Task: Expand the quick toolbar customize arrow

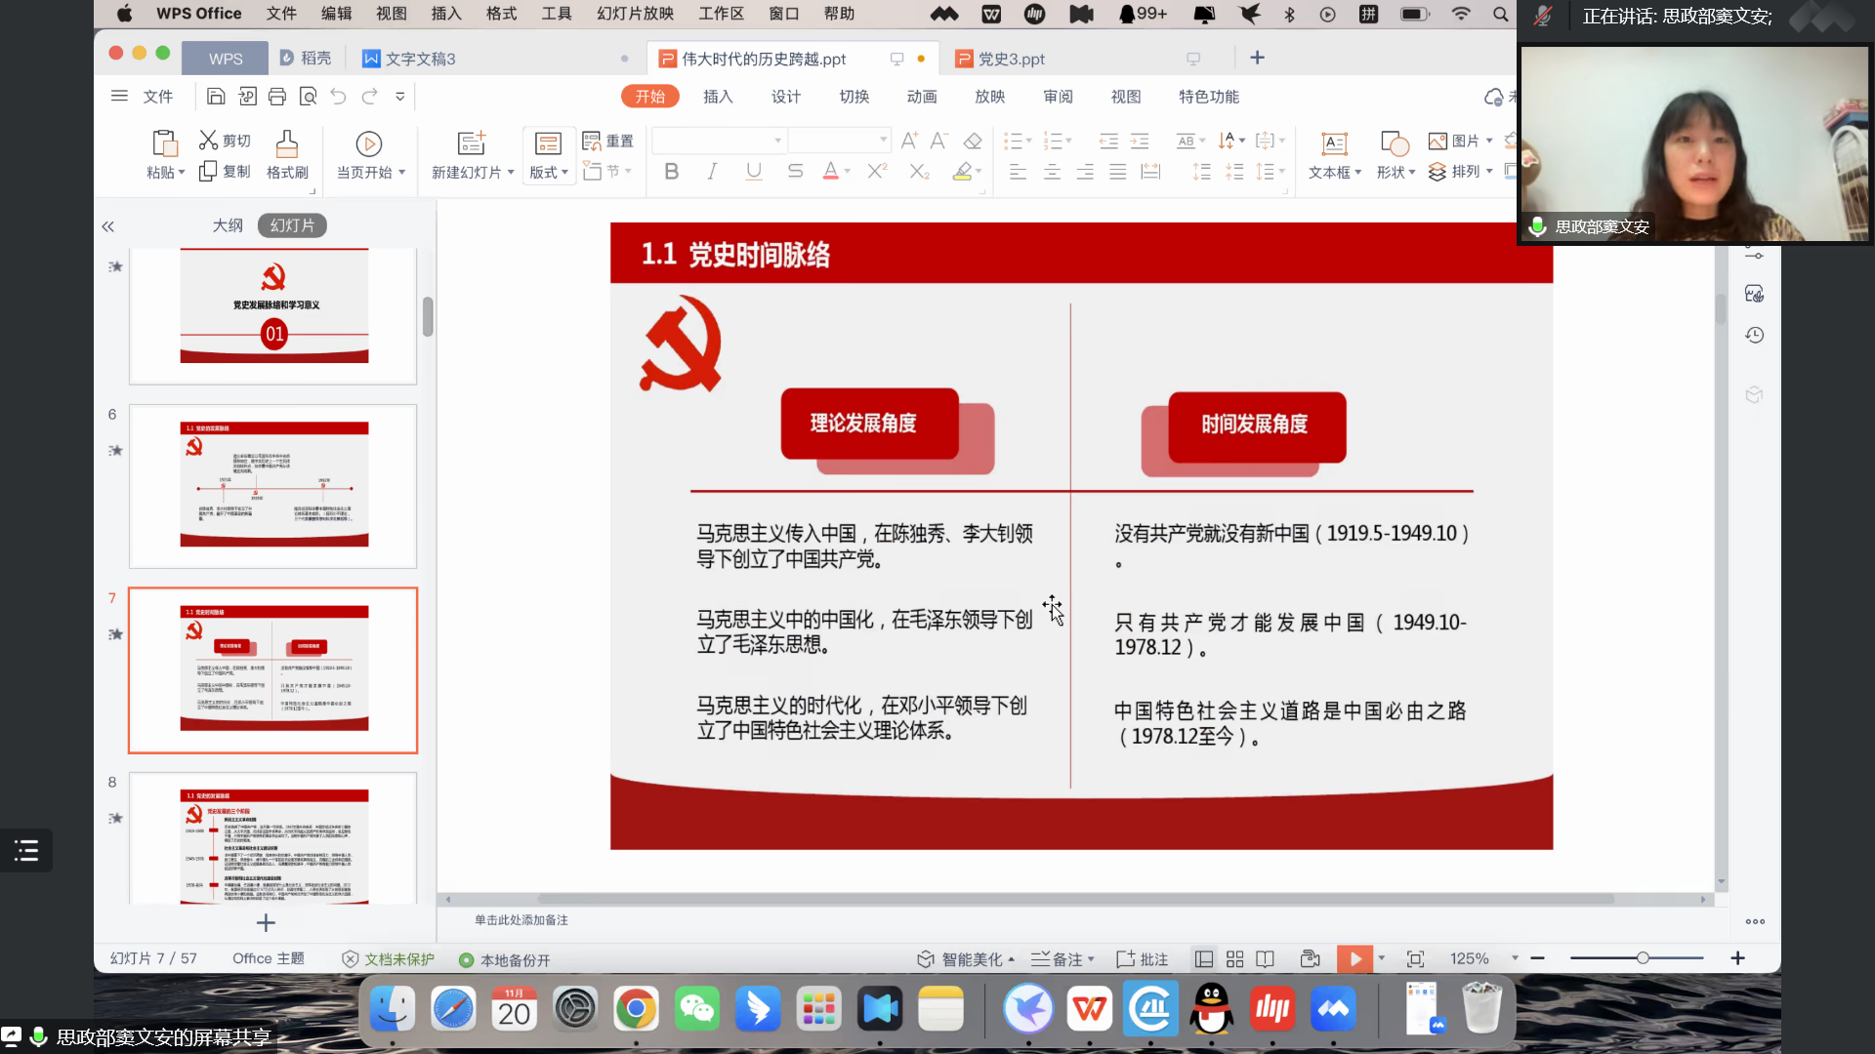Action: pos(400,97)
